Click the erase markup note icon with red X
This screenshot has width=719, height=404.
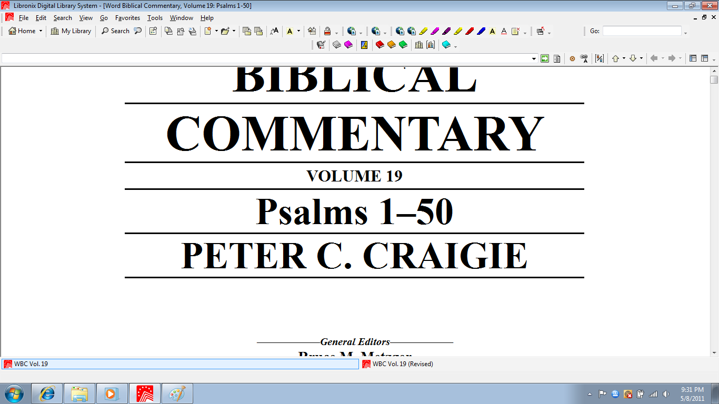coord(516,31)
